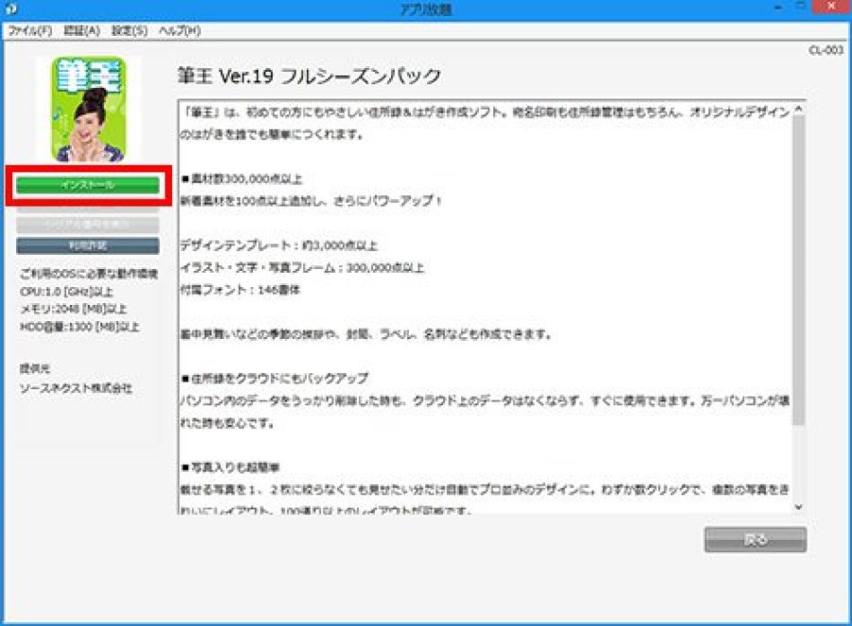Go back with the 戻る button
The width and height of the screenshot is (852, 626).
(x=755, y=540)
